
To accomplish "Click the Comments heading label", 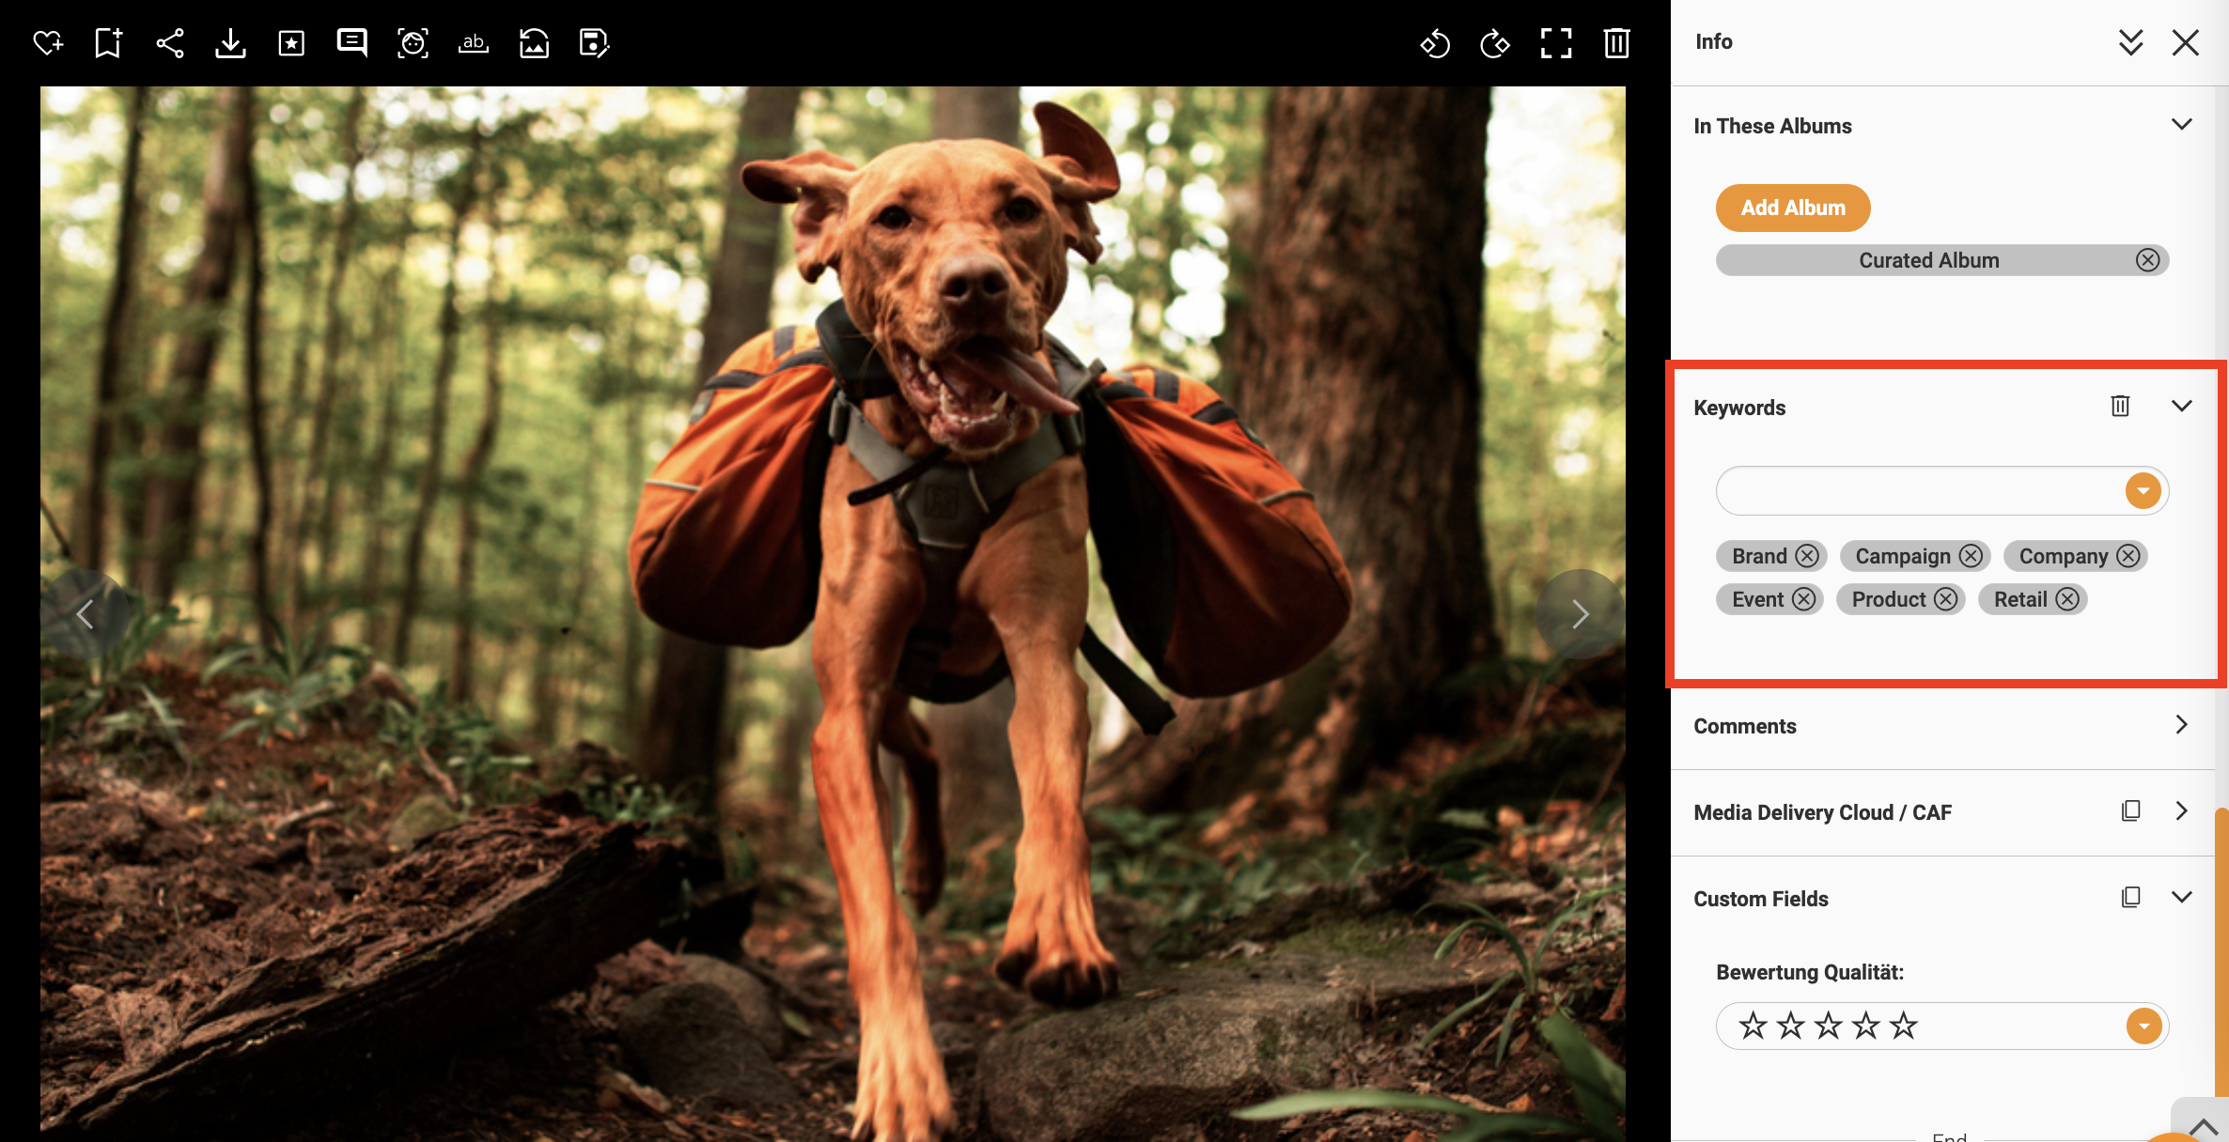I will 1744,726.
